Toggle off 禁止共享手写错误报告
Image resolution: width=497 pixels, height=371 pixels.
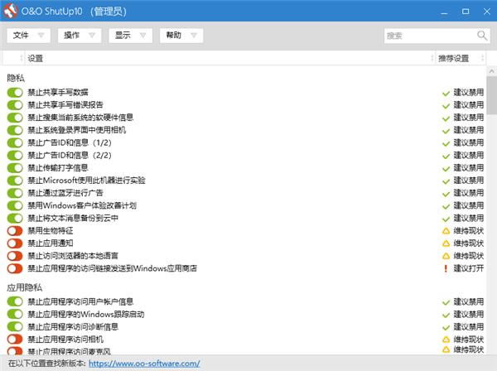[15, 105]
